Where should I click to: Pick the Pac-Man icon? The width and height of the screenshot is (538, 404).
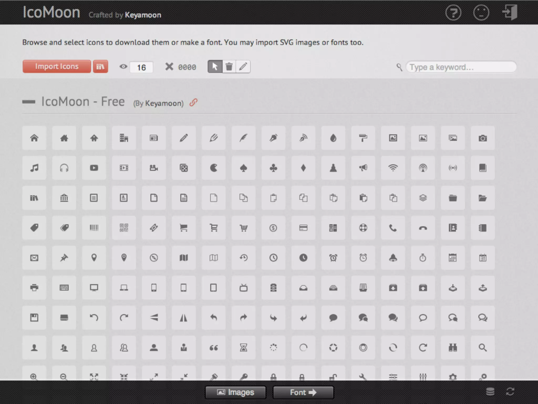point(214,168)
